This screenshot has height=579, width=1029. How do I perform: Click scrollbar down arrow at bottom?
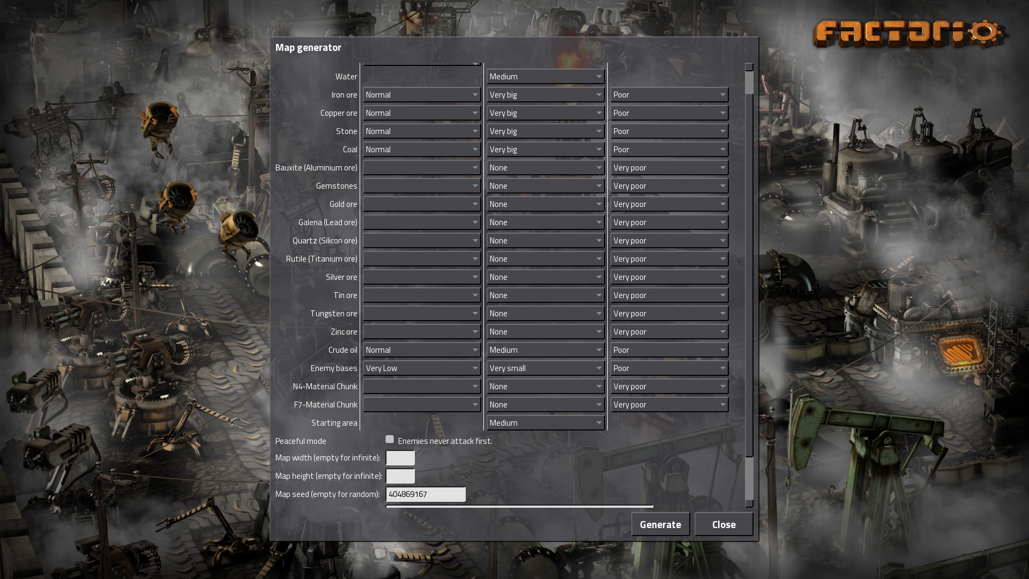749,503
